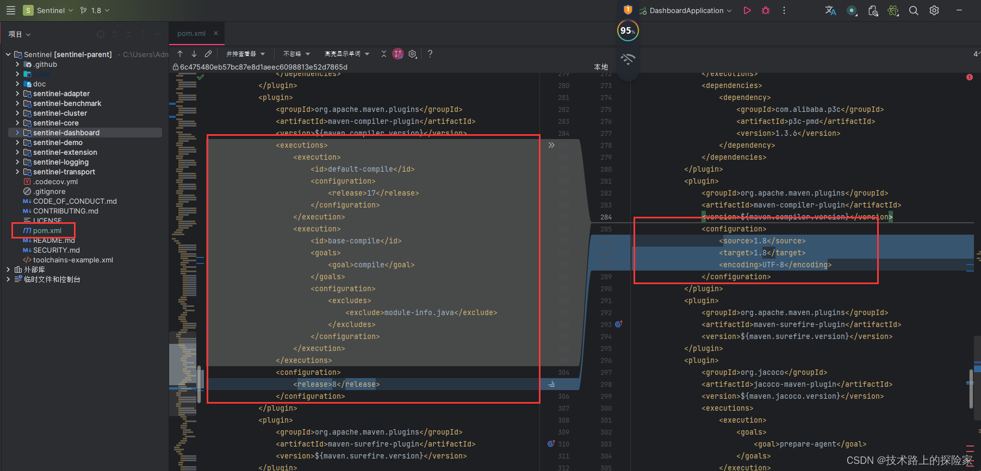
Task: Select sentinel-transport in project tree
Action: coord(64,172)
